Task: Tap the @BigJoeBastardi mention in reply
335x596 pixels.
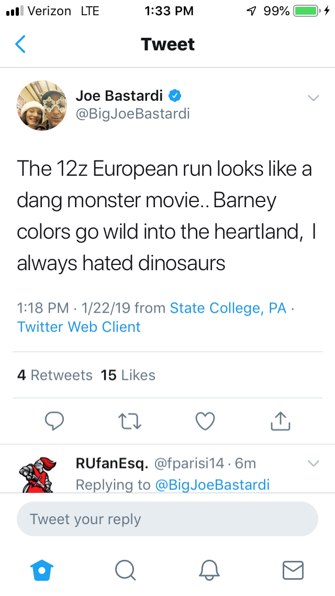Action: (213, 485)
